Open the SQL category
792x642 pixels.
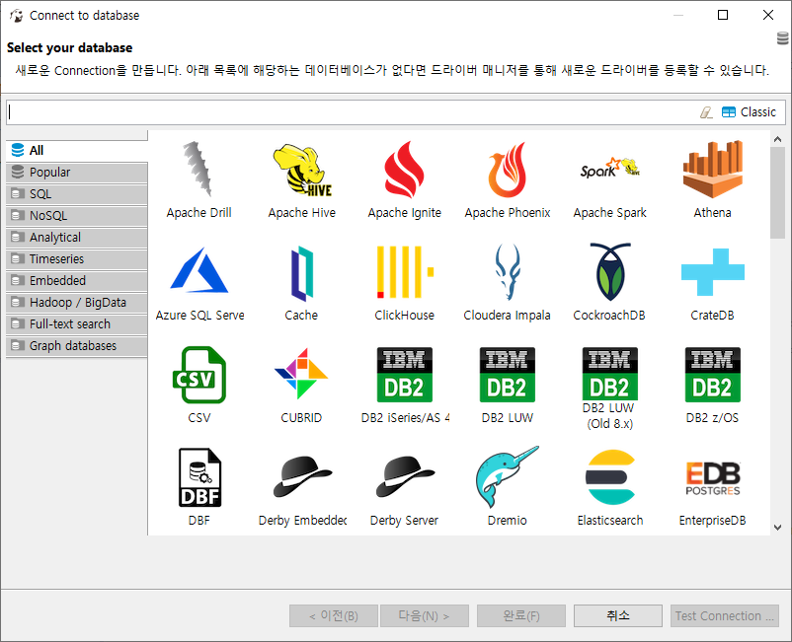(77, 193)
